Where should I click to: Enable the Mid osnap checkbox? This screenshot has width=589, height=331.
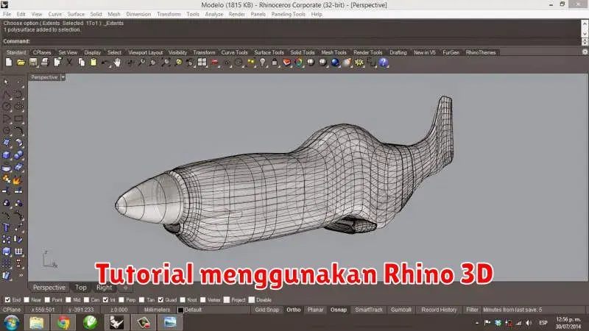[68, 300]
